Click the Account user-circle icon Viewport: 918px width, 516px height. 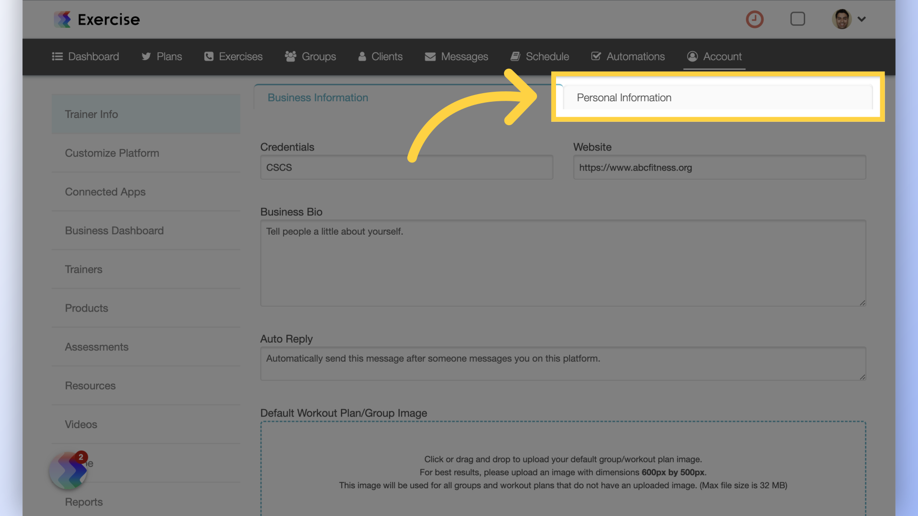coord(692,56)
